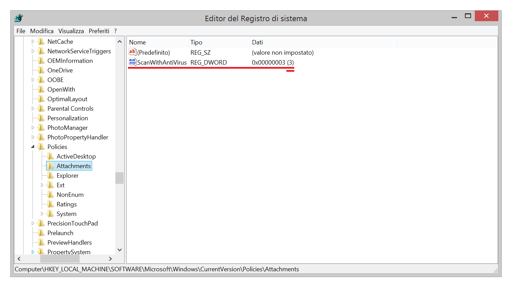This screenshot has width=512, height=287.
Task: Open the Preferiti menu
Action: [99, 31]
